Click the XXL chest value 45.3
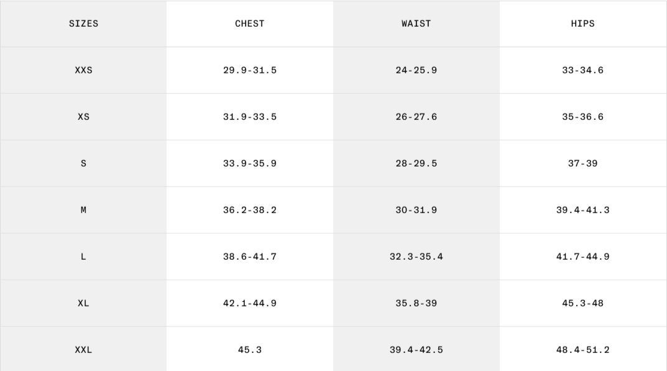Screen dimensions: 667x371 (249, 350)
